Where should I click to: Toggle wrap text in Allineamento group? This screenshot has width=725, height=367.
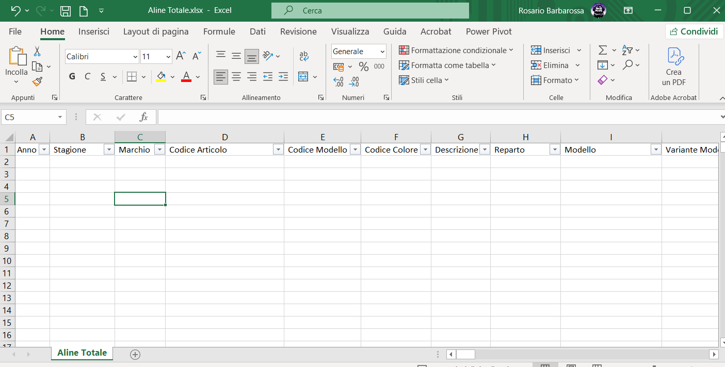click(x=304, y=56)
